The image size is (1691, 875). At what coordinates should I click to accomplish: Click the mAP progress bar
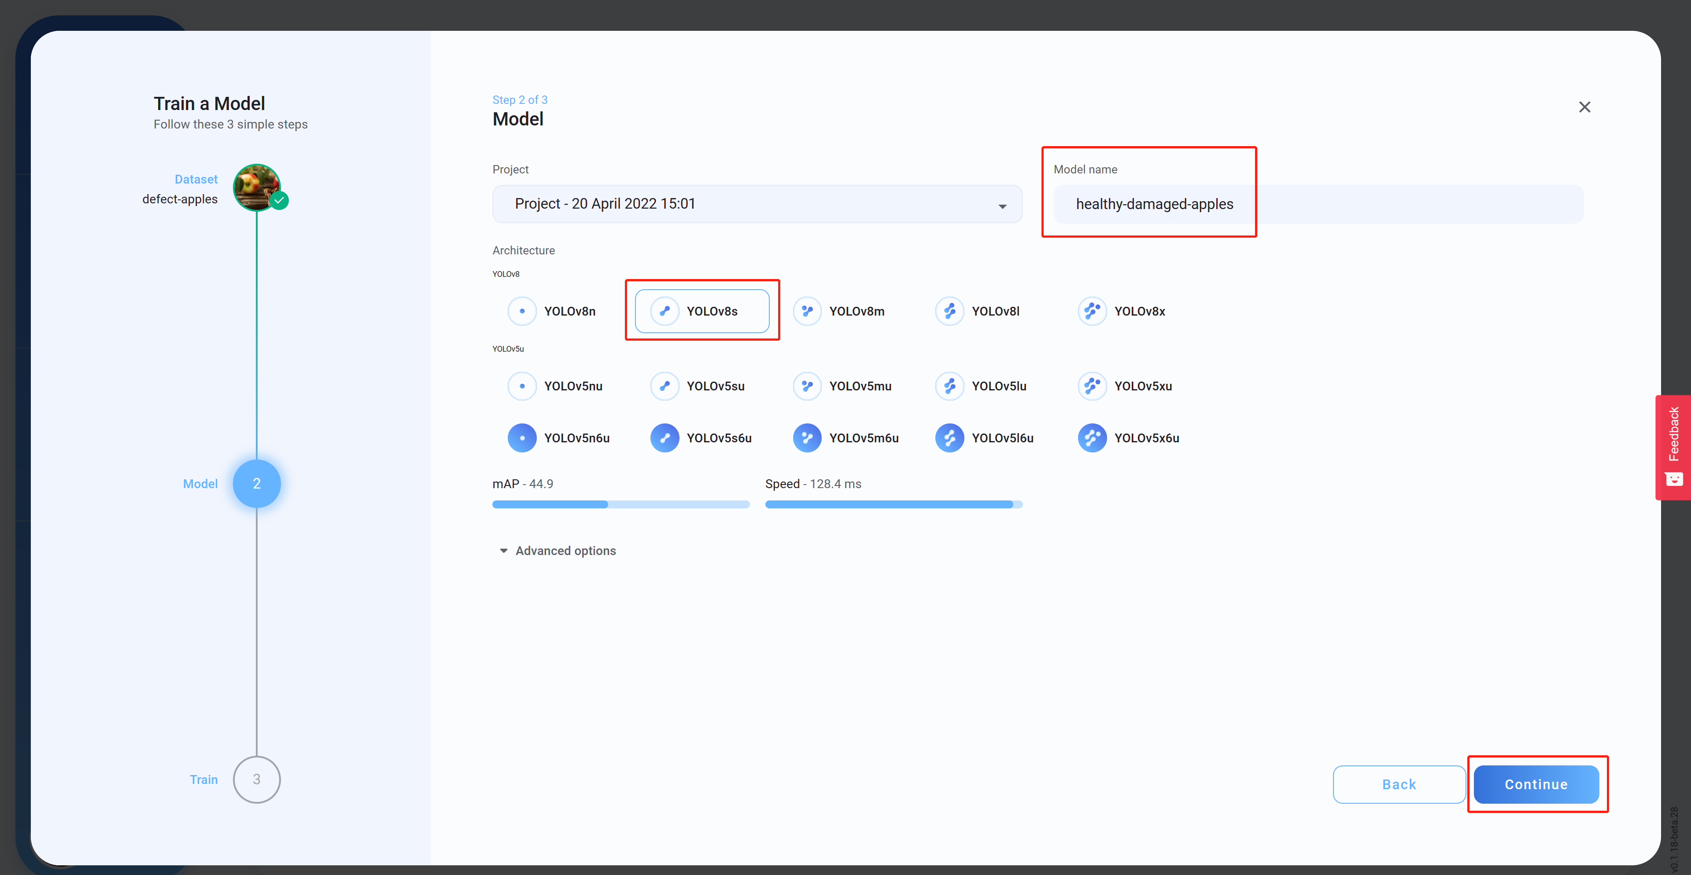coord(620,504)
